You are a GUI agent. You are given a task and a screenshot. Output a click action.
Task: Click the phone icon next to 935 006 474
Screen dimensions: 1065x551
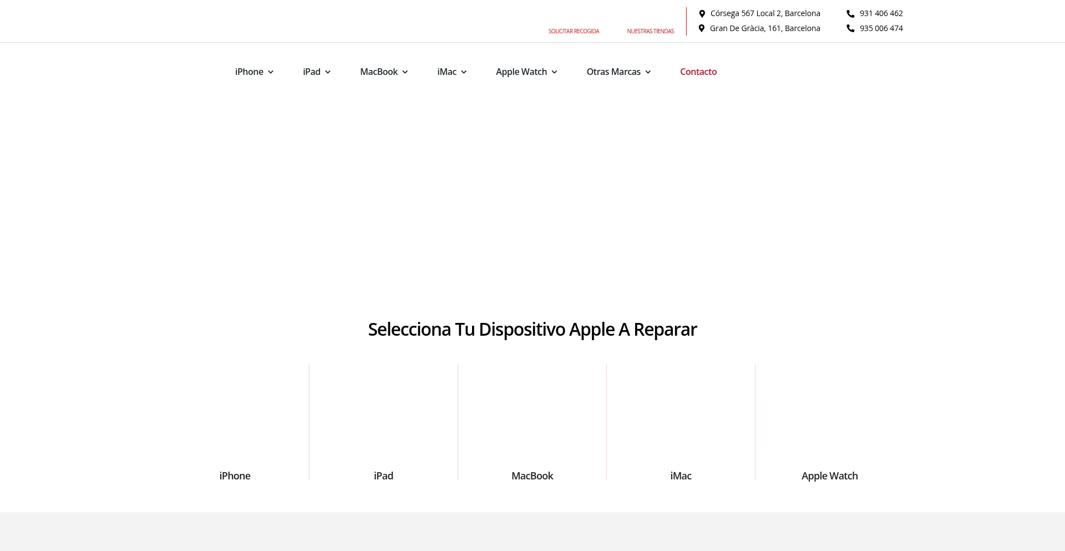coord(850,28)
